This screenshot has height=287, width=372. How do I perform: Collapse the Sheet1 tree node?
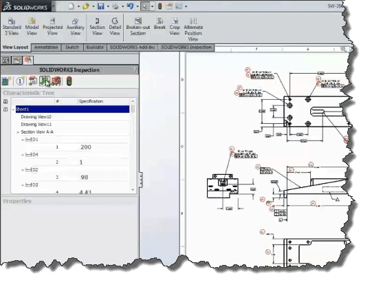coord(13,109)
